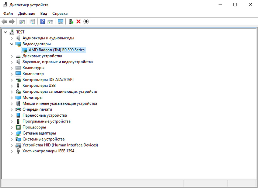Image resolution: width=258 pixels, height=188 pixels.
Task: Click the Back arrow in the toolbar
Action: (4, 22)
